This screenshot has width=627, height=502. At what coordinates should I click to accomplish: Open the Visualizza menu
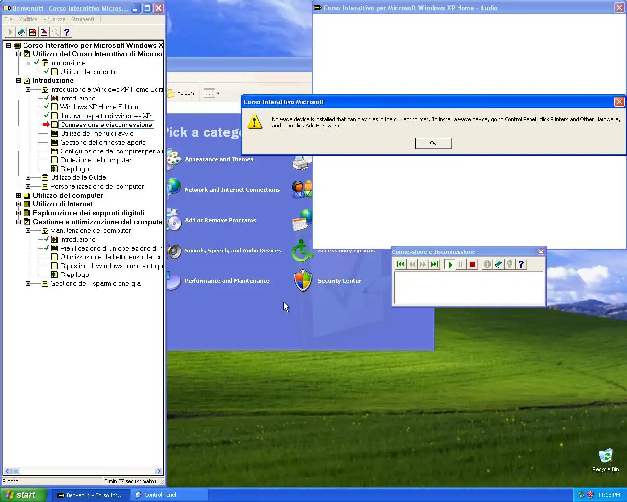click(x=54, y=19)
